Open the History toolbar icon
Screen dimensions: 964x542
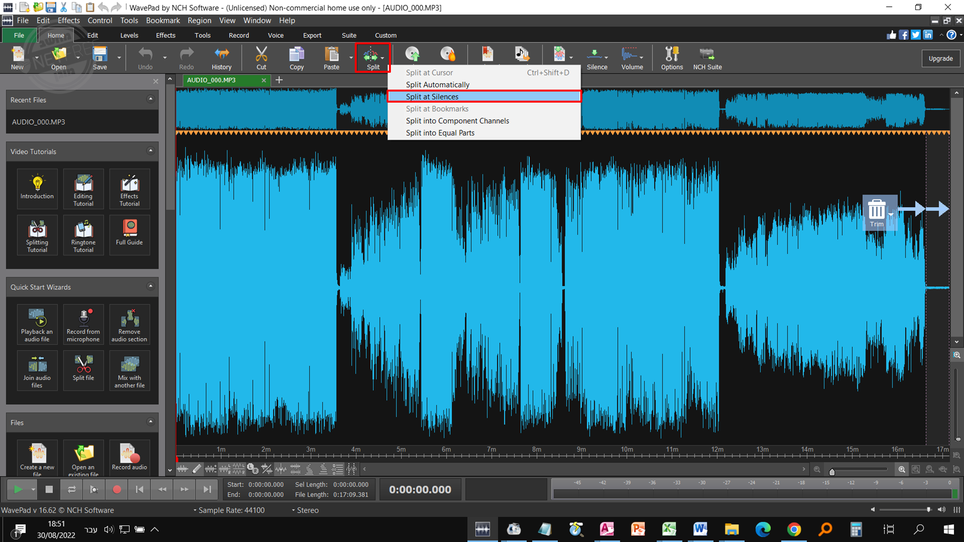click(x=221, y=58)
